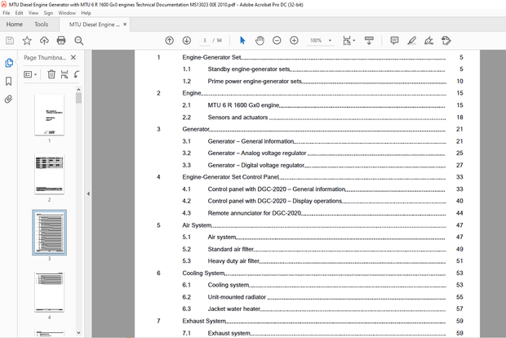Select page 4 thumbnail
The width and height of the screenshot is (506, 338).
click(49, 291)
